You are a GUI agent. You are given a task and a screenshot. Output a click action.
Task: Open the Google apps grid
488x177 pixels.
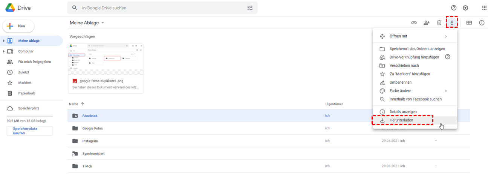[x=484, y=8]
